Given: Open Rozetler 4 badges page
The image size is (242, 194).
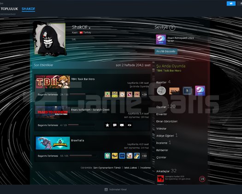Looking at the screenshot, I should [164, 82].
